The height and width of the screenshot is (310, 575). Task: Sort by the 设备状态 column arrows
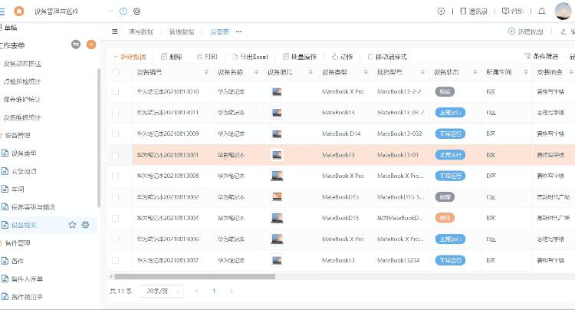[x=475, y=72]
